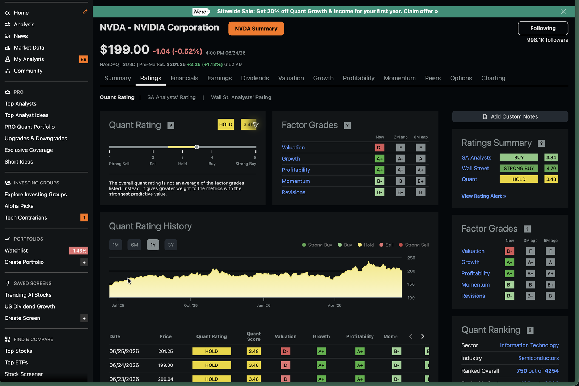Click Valuation link in center Factor Grades
Screen dimensions: 579x386
(293, 148)
